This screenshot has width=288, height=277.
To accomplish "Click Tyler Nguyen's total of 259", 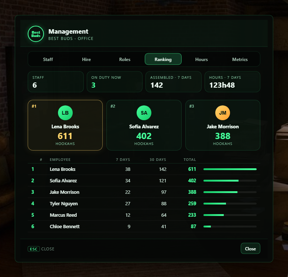I will 192,203.
